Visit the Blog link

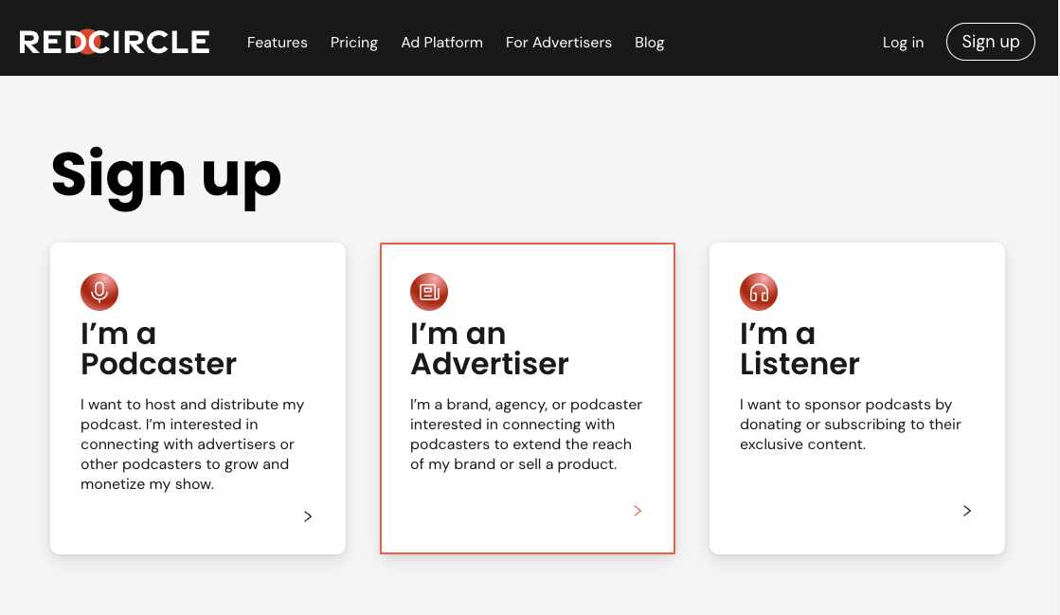pyautogui.click(x=650, y=43)
